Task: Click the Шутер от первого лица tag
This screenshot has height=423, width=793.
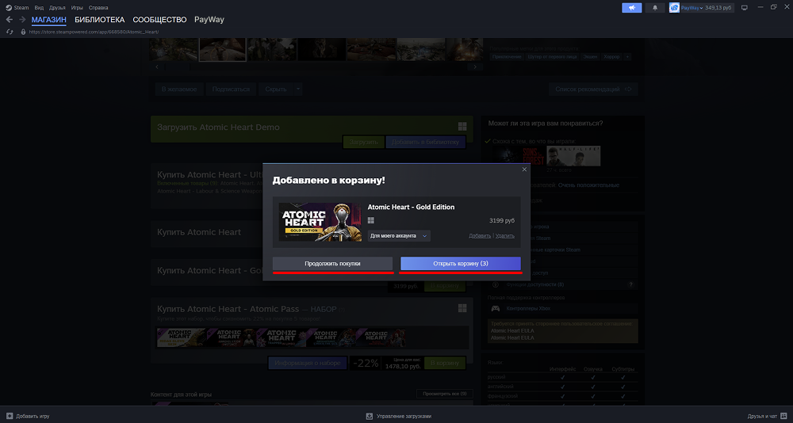Action: [553, 57]
